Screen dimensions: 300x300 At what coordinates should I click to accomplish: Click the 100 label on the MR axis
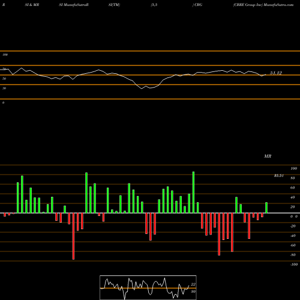pos(293,169)
